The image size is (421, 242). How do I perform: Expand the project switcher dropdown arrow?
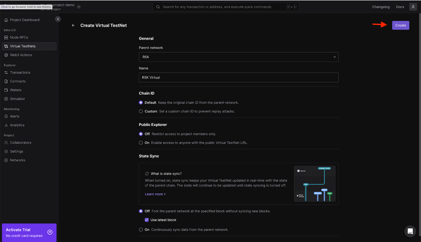coord(79,7)
